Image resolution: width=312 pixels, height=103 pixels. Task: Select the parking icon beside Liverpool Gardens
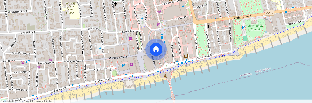pos(142,19)
